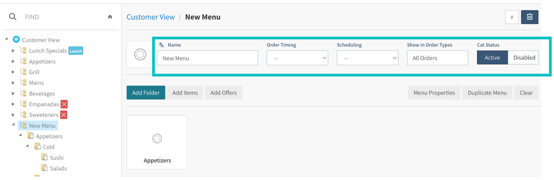Click the Mains folder icon
This screenshot has width=554, height=180.
pos(23,82)
